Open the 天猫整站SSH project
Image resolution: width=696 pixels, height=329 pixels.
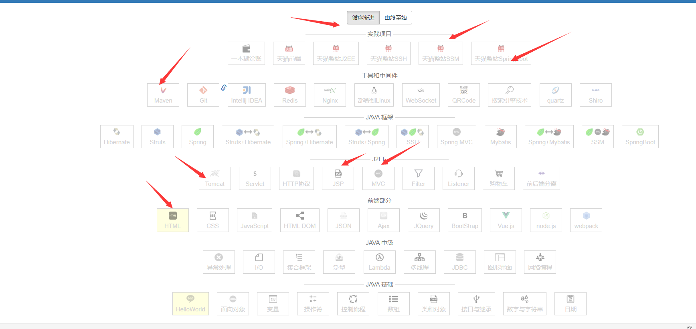388,53
